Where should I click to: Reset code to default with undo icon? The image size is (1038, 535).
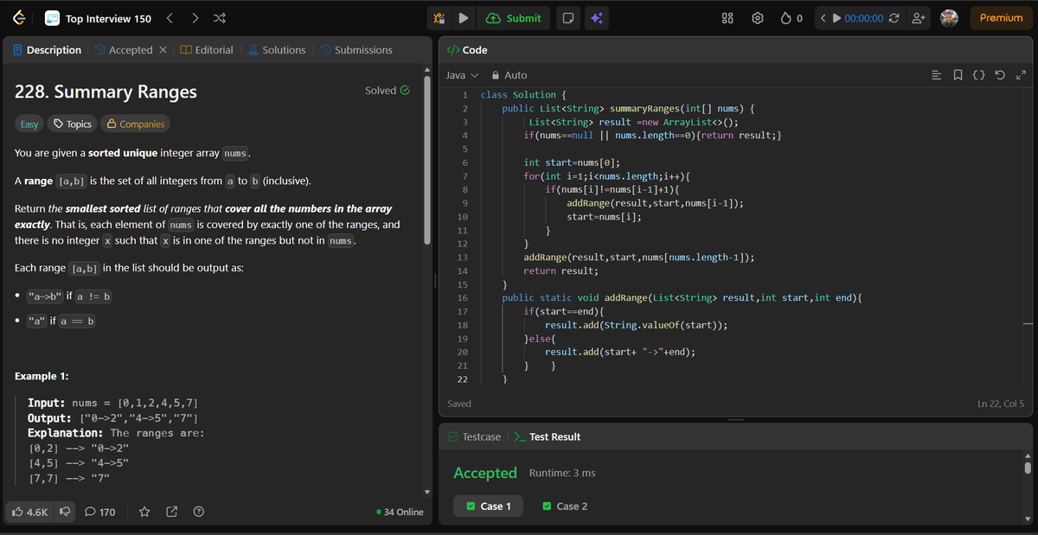pyautogui.click(x=1001, y=75)
